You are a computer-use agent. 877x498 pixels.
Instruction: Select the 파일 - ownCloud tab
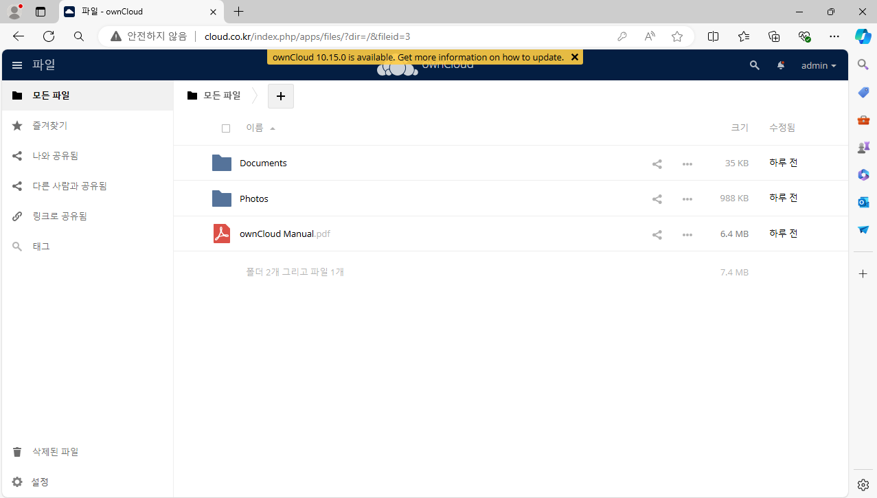(141, 12)
